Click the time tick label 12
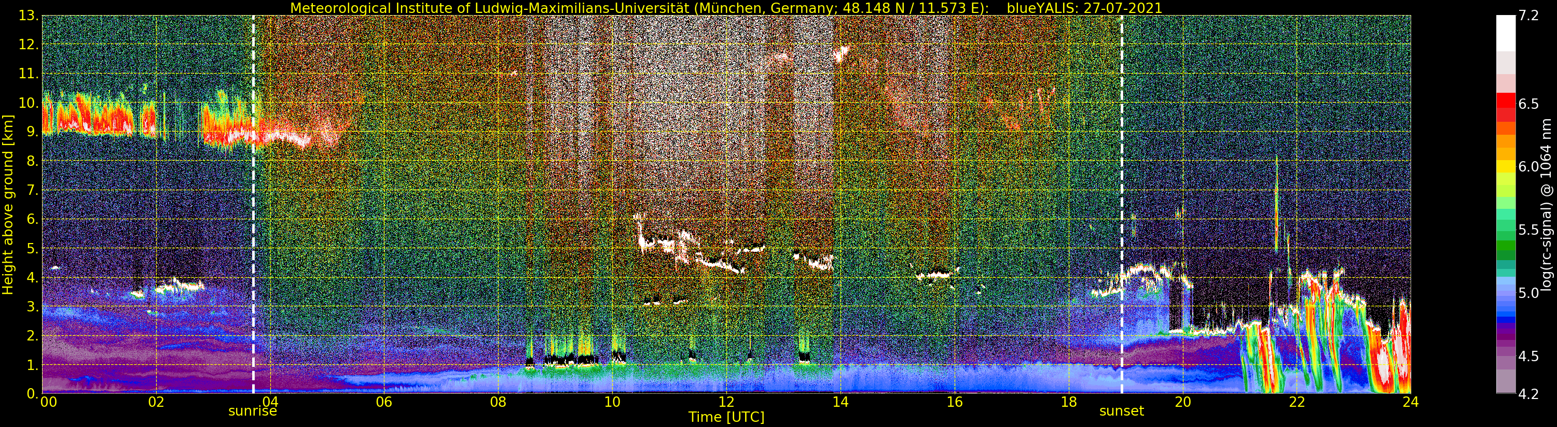 726,402
